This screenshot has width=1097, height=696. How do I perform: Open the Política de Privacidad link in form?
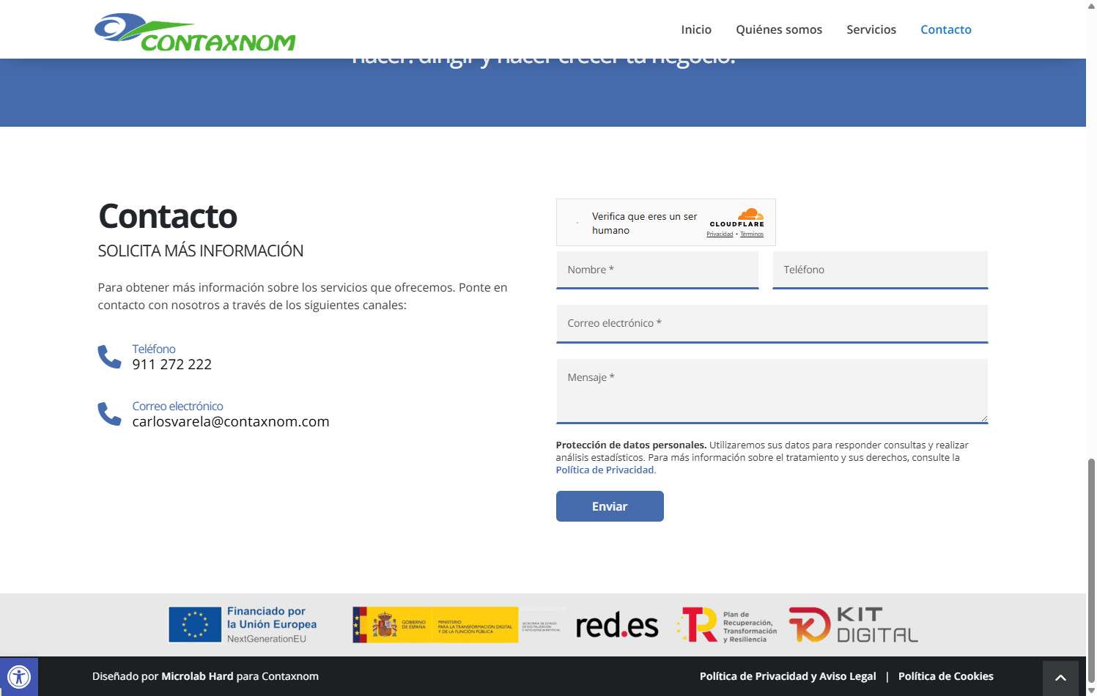pos(604,470)
